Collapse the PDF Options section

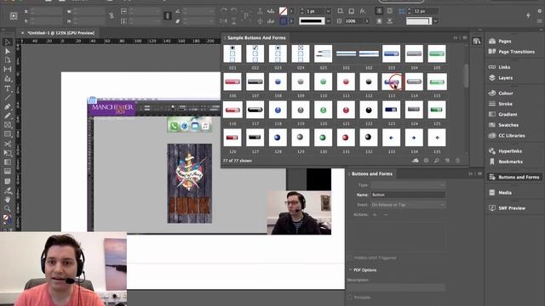[350, 270]
